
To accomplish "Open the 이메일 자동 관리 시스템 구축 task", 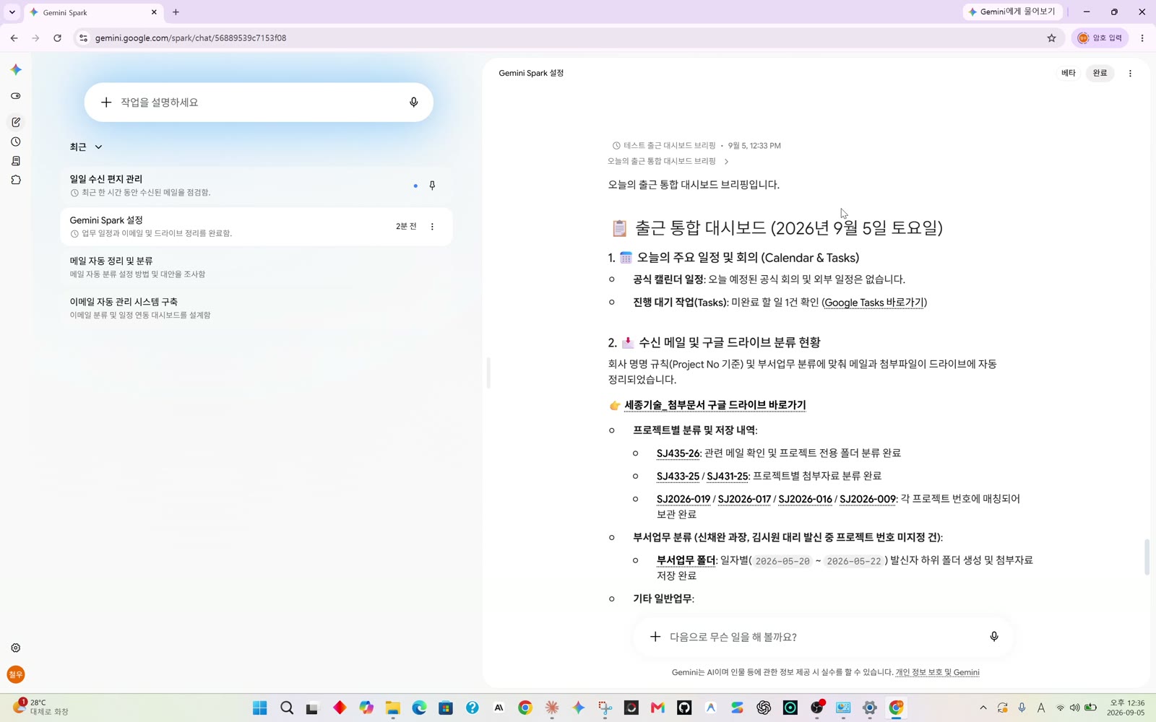I will (256, 308).
